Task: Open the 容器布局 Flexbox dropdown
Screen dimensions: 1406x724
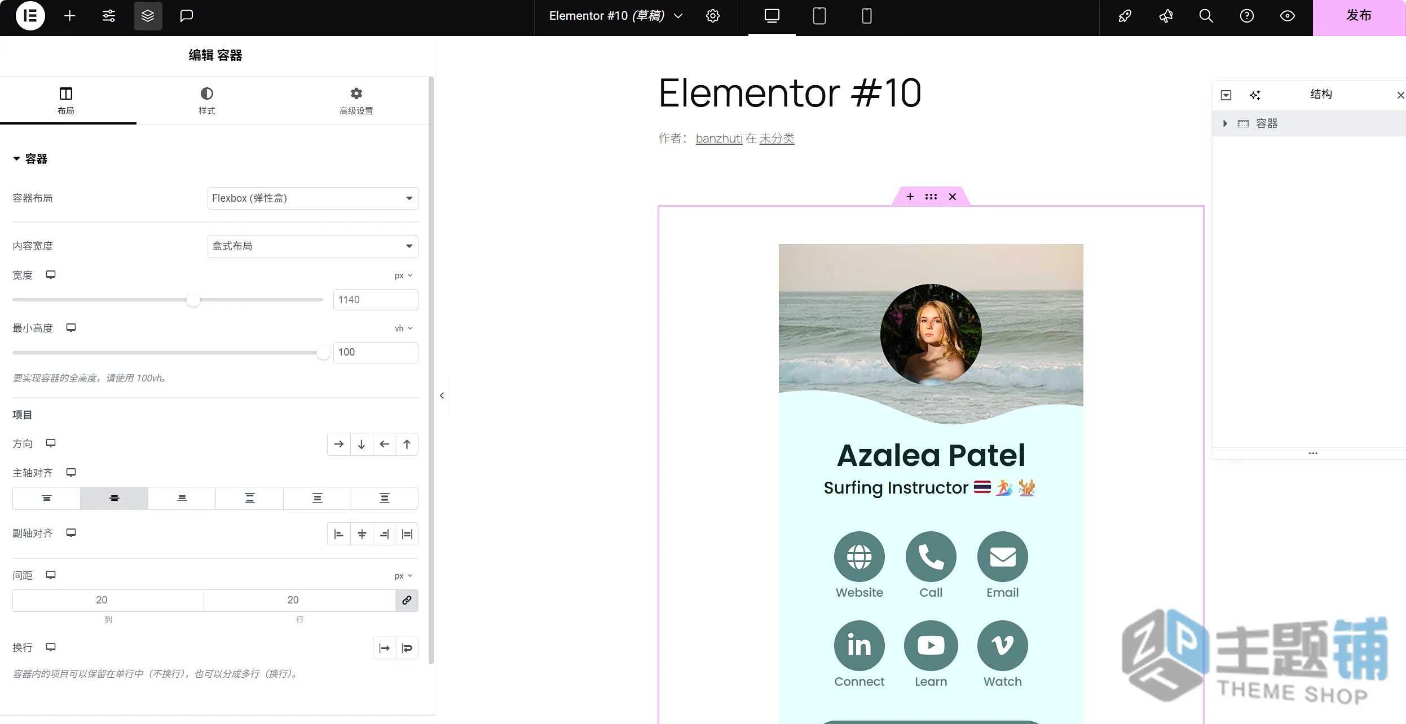Action: [313, 198]
